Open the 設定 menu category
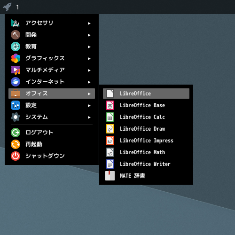This screenshot has height=235, width=235. click(52, 105)
